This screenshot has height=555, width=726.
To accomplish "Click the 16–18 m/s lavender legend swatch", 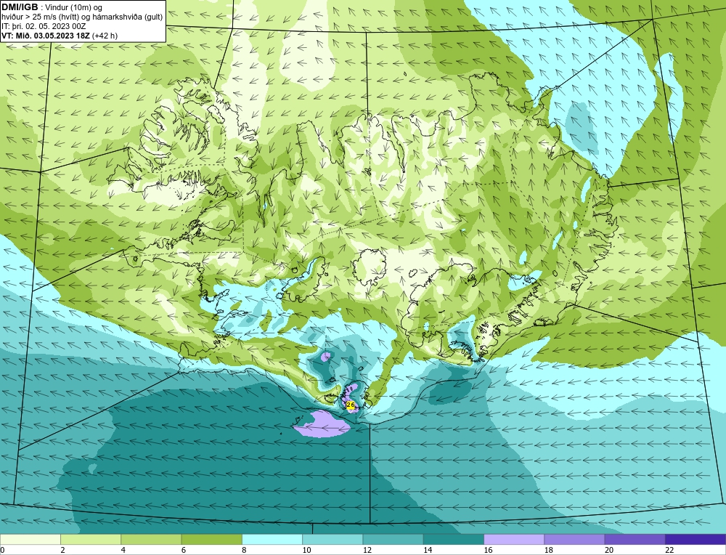I will click(x=514, y=539).
